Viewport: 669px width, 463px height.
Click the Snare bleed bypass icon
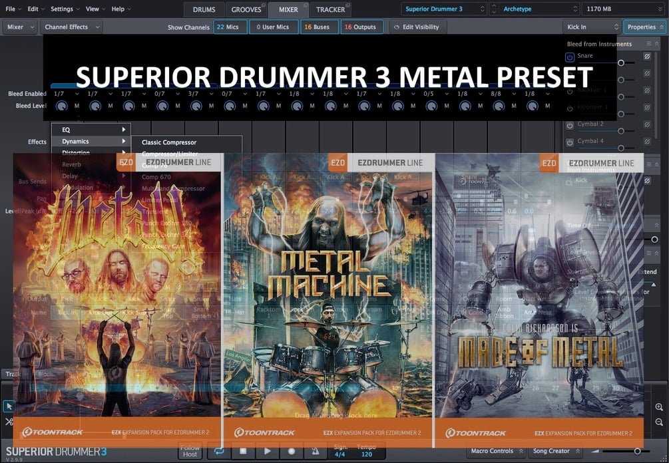click(647, 57)
